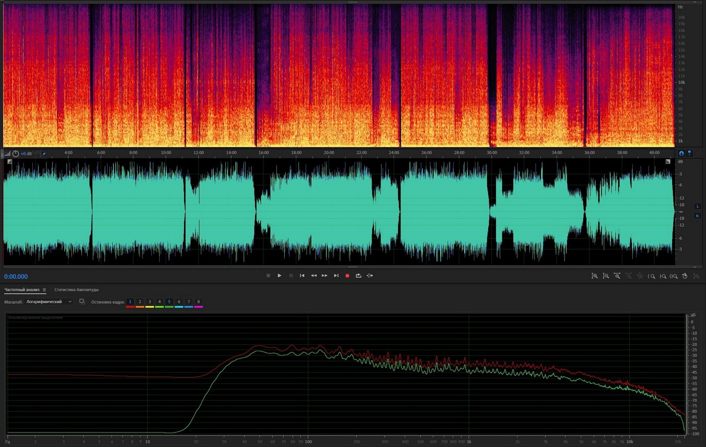Image resolution: width=706 pixels, height=447 pixels.
Task: Click the fast forward button
Action: pyautogui.click(x=325, y=276)
